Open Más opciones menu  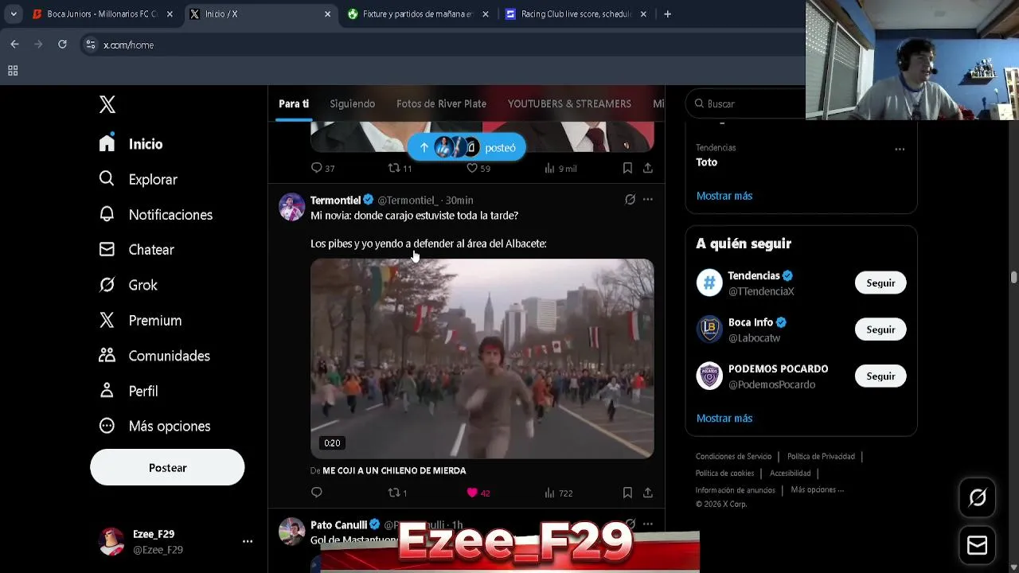(x=154, y=426)
